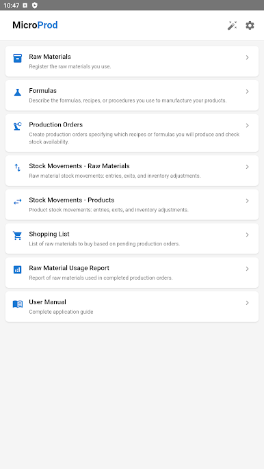Click chevron for Raw Material Usage Report
The height and width of the screenshot is (469, 264).
pyautogui.click(x=247, y=269)
